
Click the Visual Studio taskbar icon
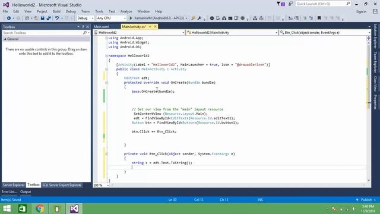(x=74, y=209)
